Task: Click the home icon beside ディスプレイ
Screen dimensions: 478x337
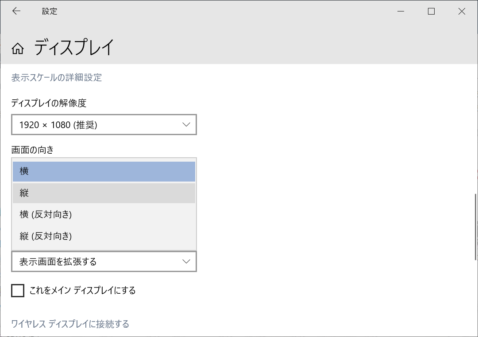Action: (18, 48)
